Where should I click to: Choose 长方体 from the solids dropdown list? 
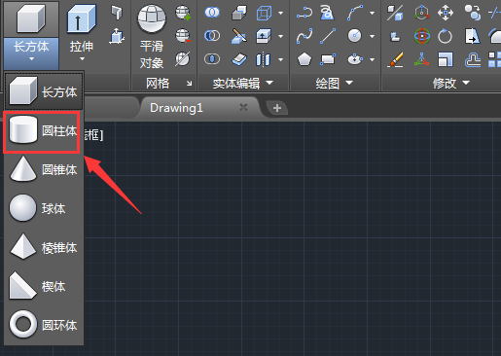coord(44,91)
